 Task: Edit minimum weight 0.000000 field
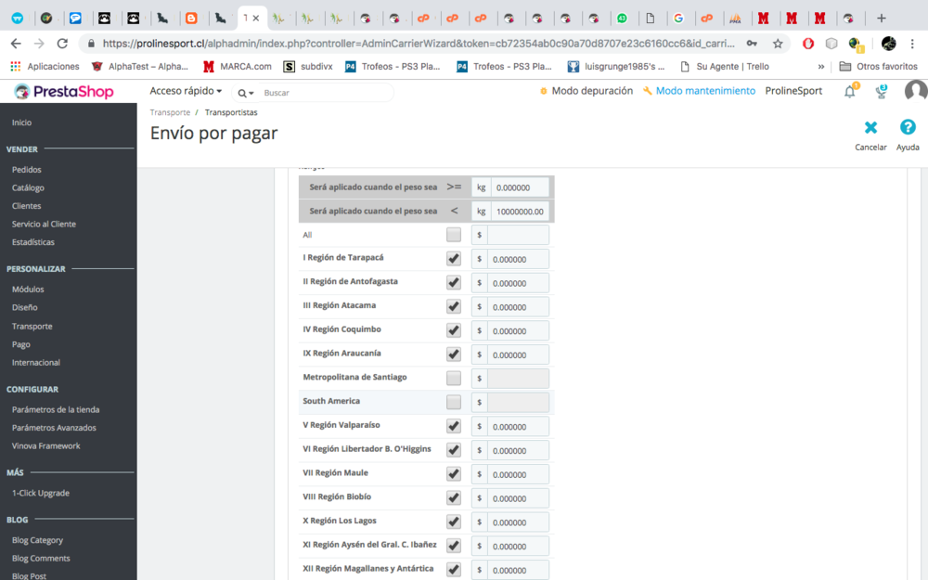pos(519,187)
